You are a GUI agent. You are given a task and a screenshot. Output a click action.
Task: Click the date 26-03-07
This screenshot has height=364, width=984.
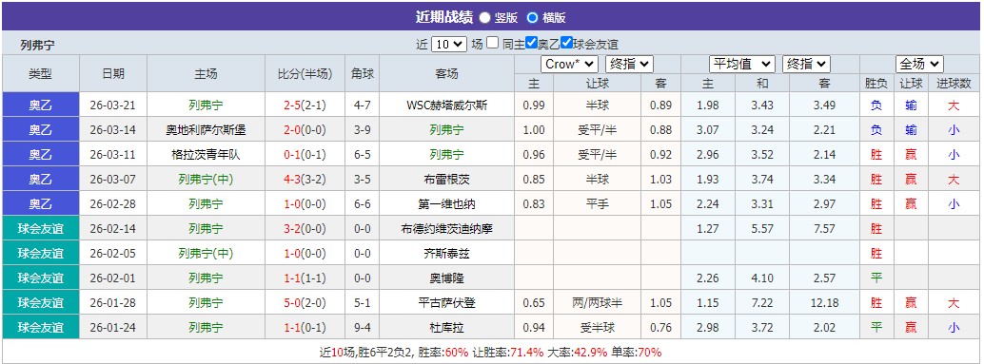(113, 180)
